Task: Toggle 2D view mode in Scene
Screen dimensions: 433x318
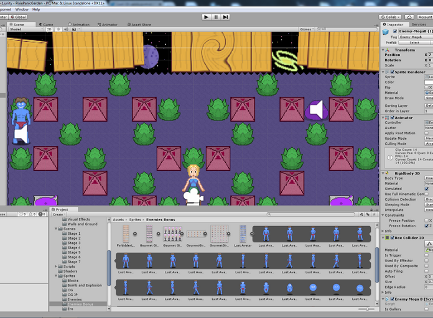Action: (49, 29)
